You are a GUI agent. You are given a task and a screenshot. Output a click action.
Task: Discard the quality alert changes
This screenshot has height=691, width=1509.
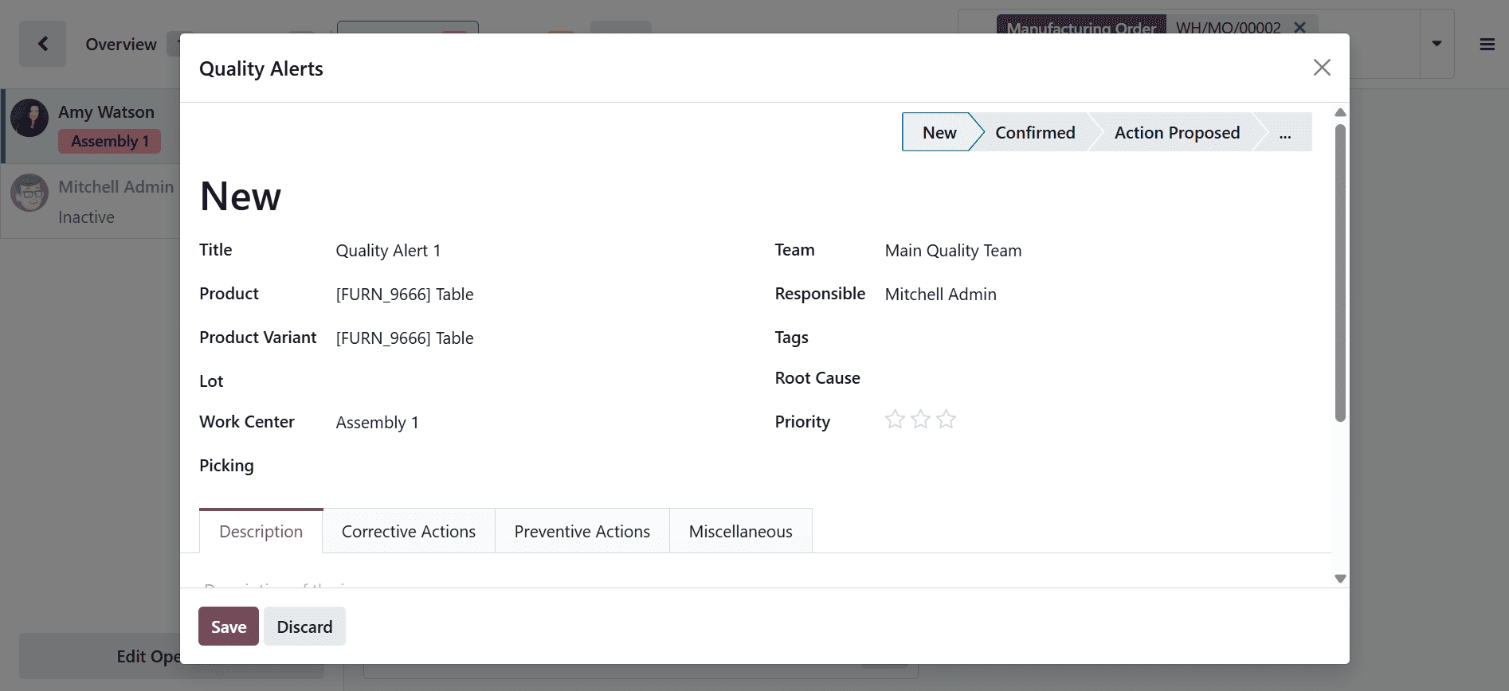(304, 627)
